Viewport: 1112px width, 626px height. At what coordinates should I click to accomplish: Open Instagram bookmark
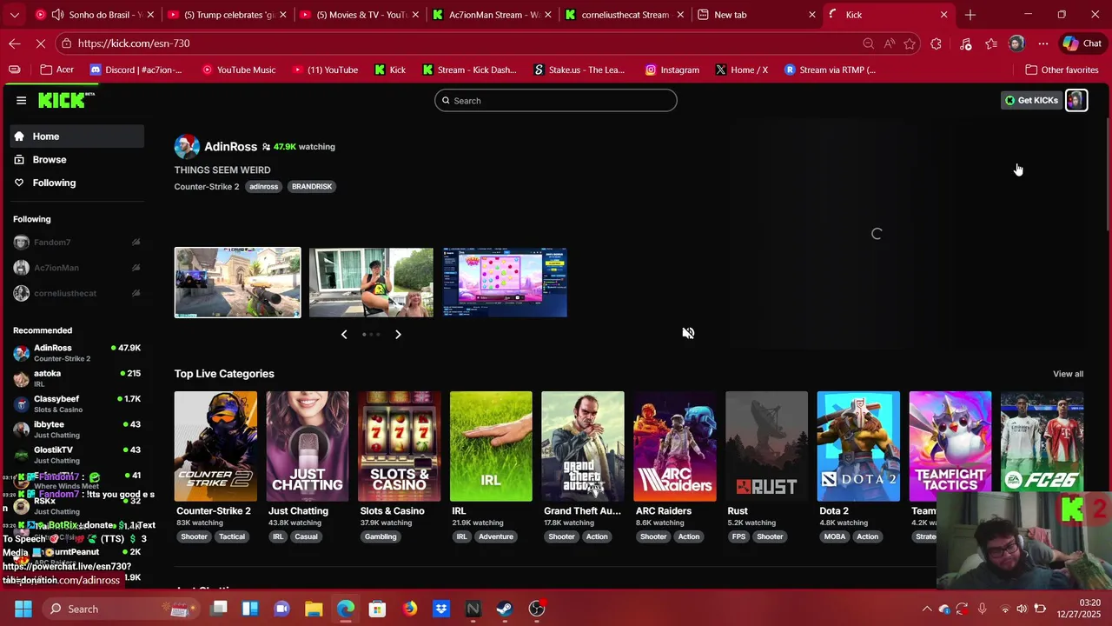tap(672, 70)
